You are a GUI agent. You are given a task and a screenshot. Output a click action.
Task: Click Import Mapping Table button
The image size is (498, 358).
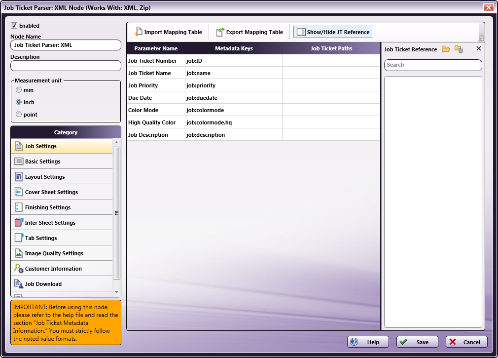(x=168, y=32)
